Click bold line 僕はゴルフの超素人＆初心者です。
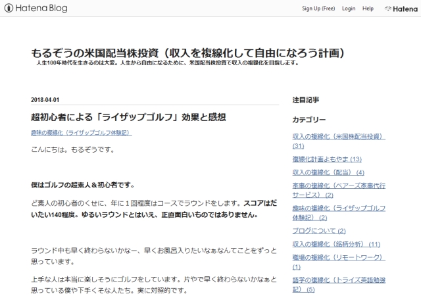The height and width of the screenshot is (296, 421). point(83,185)
